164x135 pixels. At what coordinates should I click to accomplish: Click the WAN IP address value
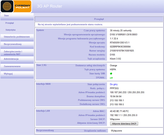click(127, 92)
